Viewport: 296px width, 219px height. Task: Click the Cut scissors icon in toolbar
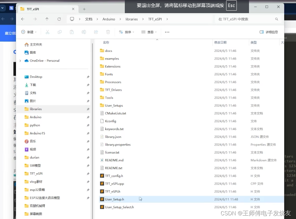[47, 32]
